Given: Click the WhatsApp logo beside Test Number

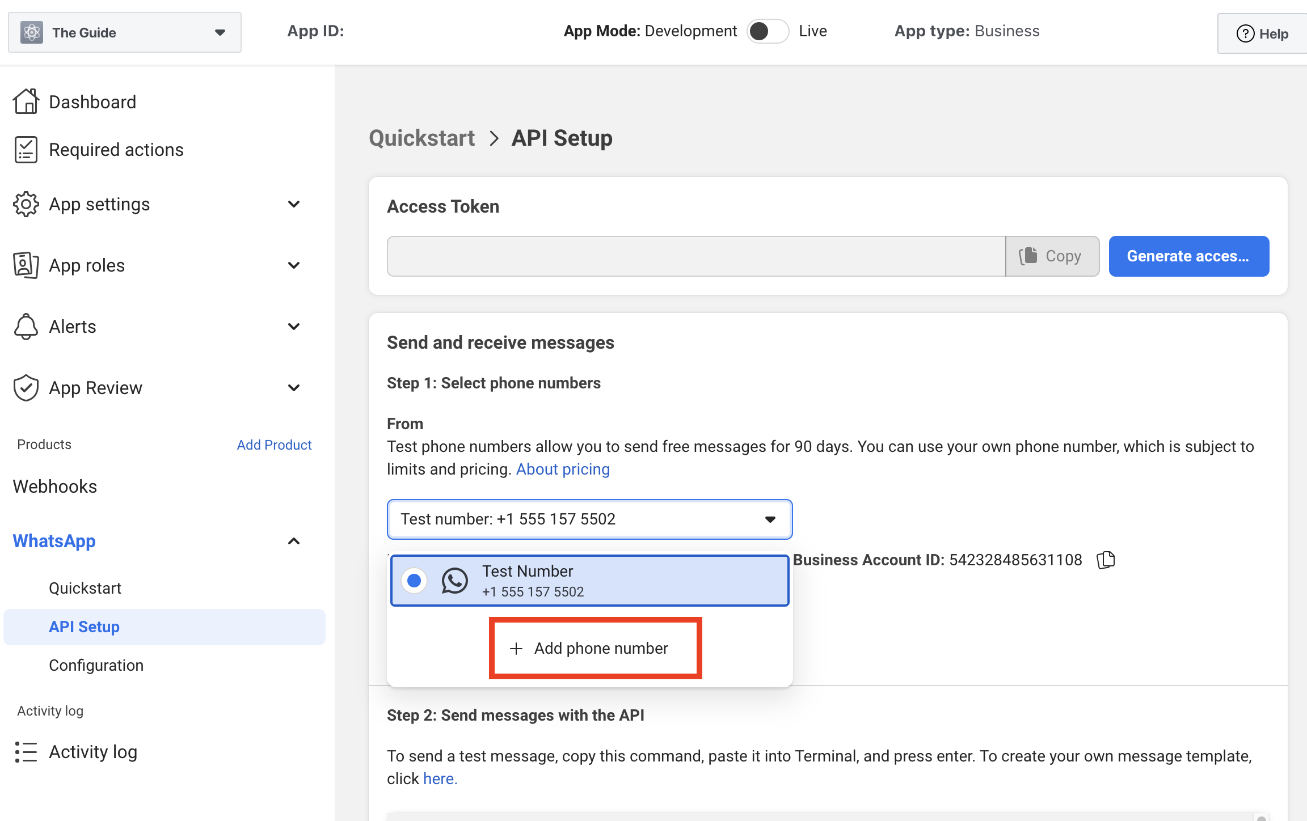Looking at the screenshot, I should [x=454, y=581].
